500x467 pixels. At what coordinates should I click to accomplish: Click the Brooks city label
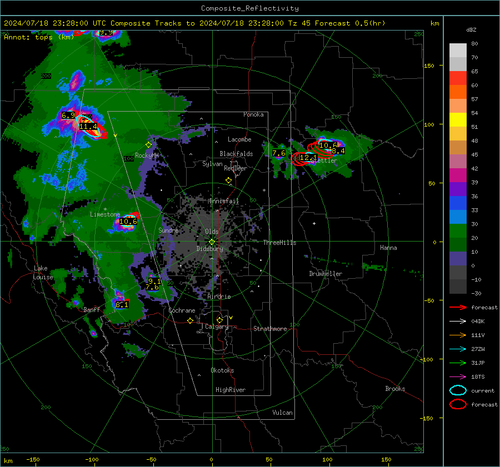[x=395, y=389]
